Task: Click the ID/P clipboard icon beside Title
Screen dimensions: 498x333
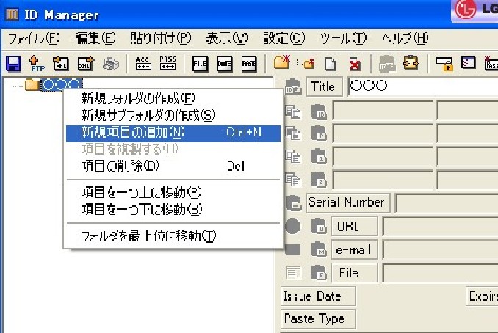Action: click(x=293, y=87)
